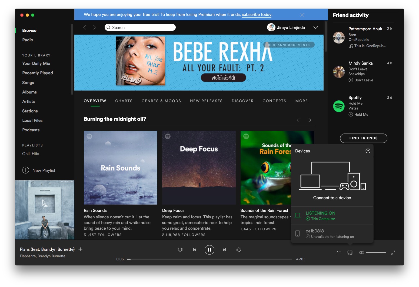
Task: Click the thumbs up icon
Action: (x=239, y=250)
